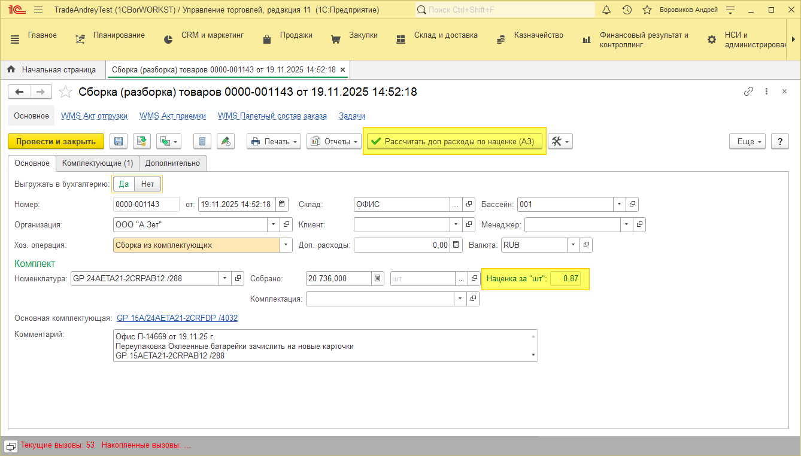The height and width of the screenshot is (456, 801).
Task: Click the back navigation arrow
Action: tap(19, 92)
